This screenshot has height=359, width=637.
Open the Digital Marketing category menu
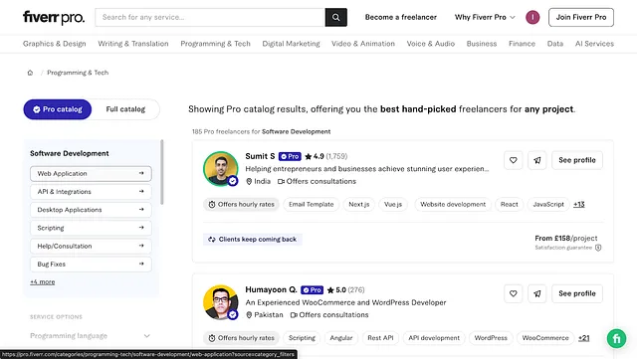[x=291, y=44]
